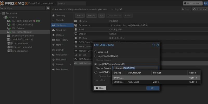The image size is (208, 104).
Task: Collapse the Datacenter tree expander
Action: coord(1,13)
